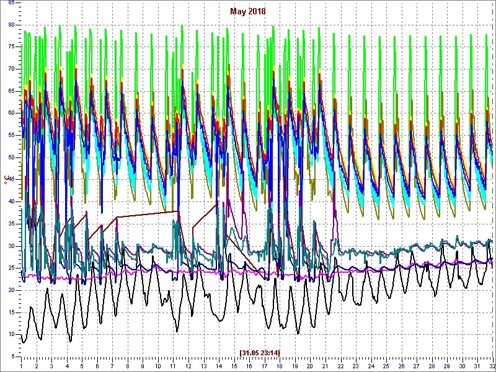Click the 70 value on the y-axis
The image size is (496, 372).
click(11, 68)
